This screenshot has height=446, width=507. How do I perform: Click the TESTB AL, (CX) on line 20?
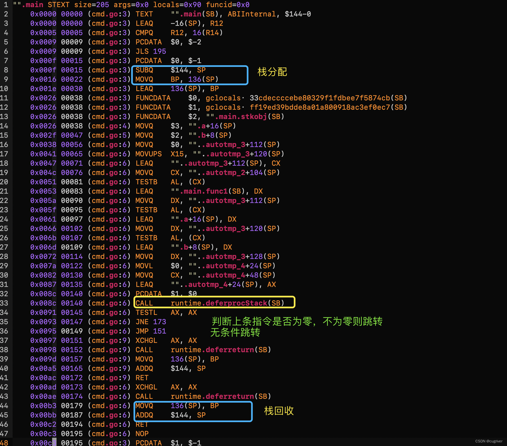(170, 182)
